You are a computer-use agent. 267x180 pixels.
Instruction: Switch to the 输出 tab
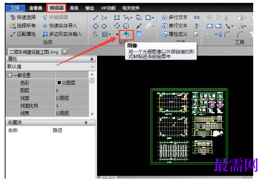tap(89, 8)
